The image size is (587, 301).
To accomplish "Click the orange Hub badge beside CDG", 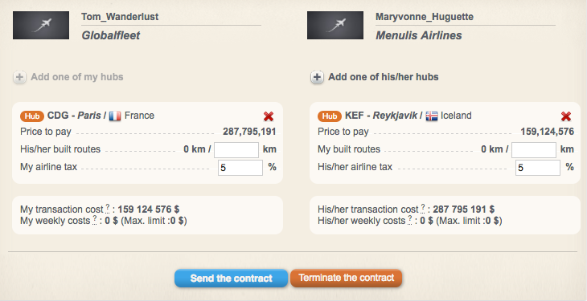I will click(32, 116).
